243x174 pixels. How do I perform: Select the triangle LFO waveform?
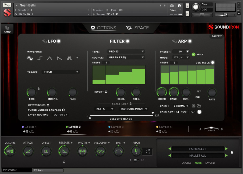[50, 58]
